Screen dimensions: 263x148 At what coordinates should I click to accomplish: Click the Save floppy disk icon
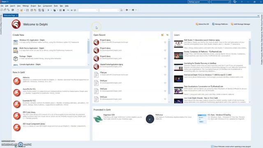coord(28,10)
